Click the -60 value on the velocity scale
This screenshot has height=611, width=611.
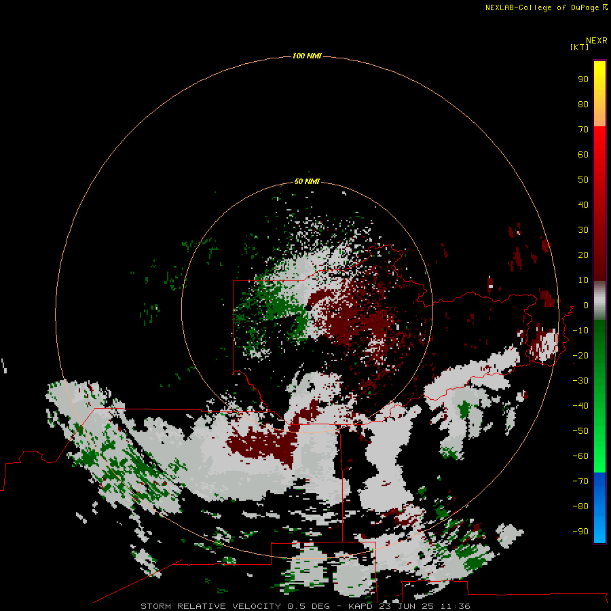tap(580, 456)
